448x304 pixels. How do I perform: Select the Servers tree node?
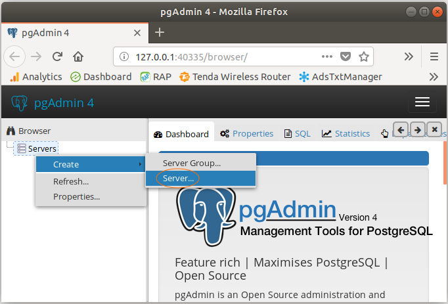(36, 148)
